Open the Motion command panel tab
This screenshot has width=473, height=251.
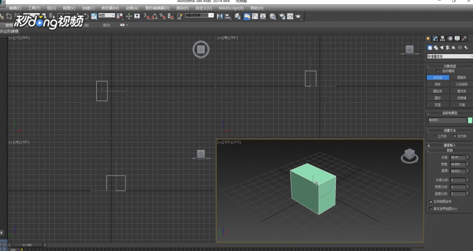coord(450,38)
